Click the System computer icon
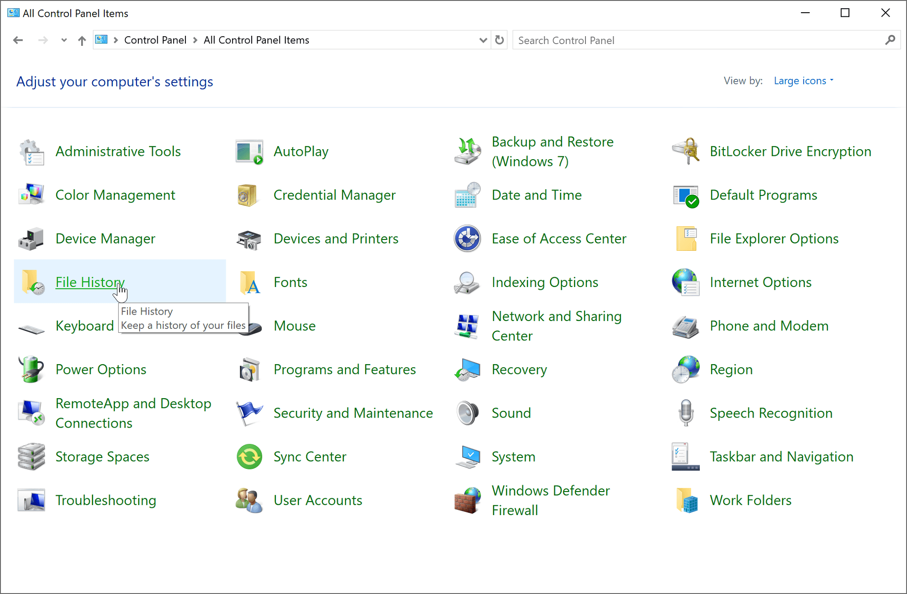This screenshot has width=907, height=594. pos(468,457)
